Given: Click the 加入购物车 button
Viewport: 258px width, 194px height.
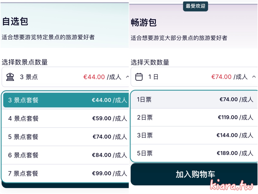Looking at the screenshot, I should (x=194, y=174).
